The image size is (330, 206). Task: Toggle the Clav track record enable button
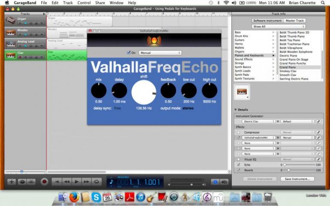click(x=20, y=57)
